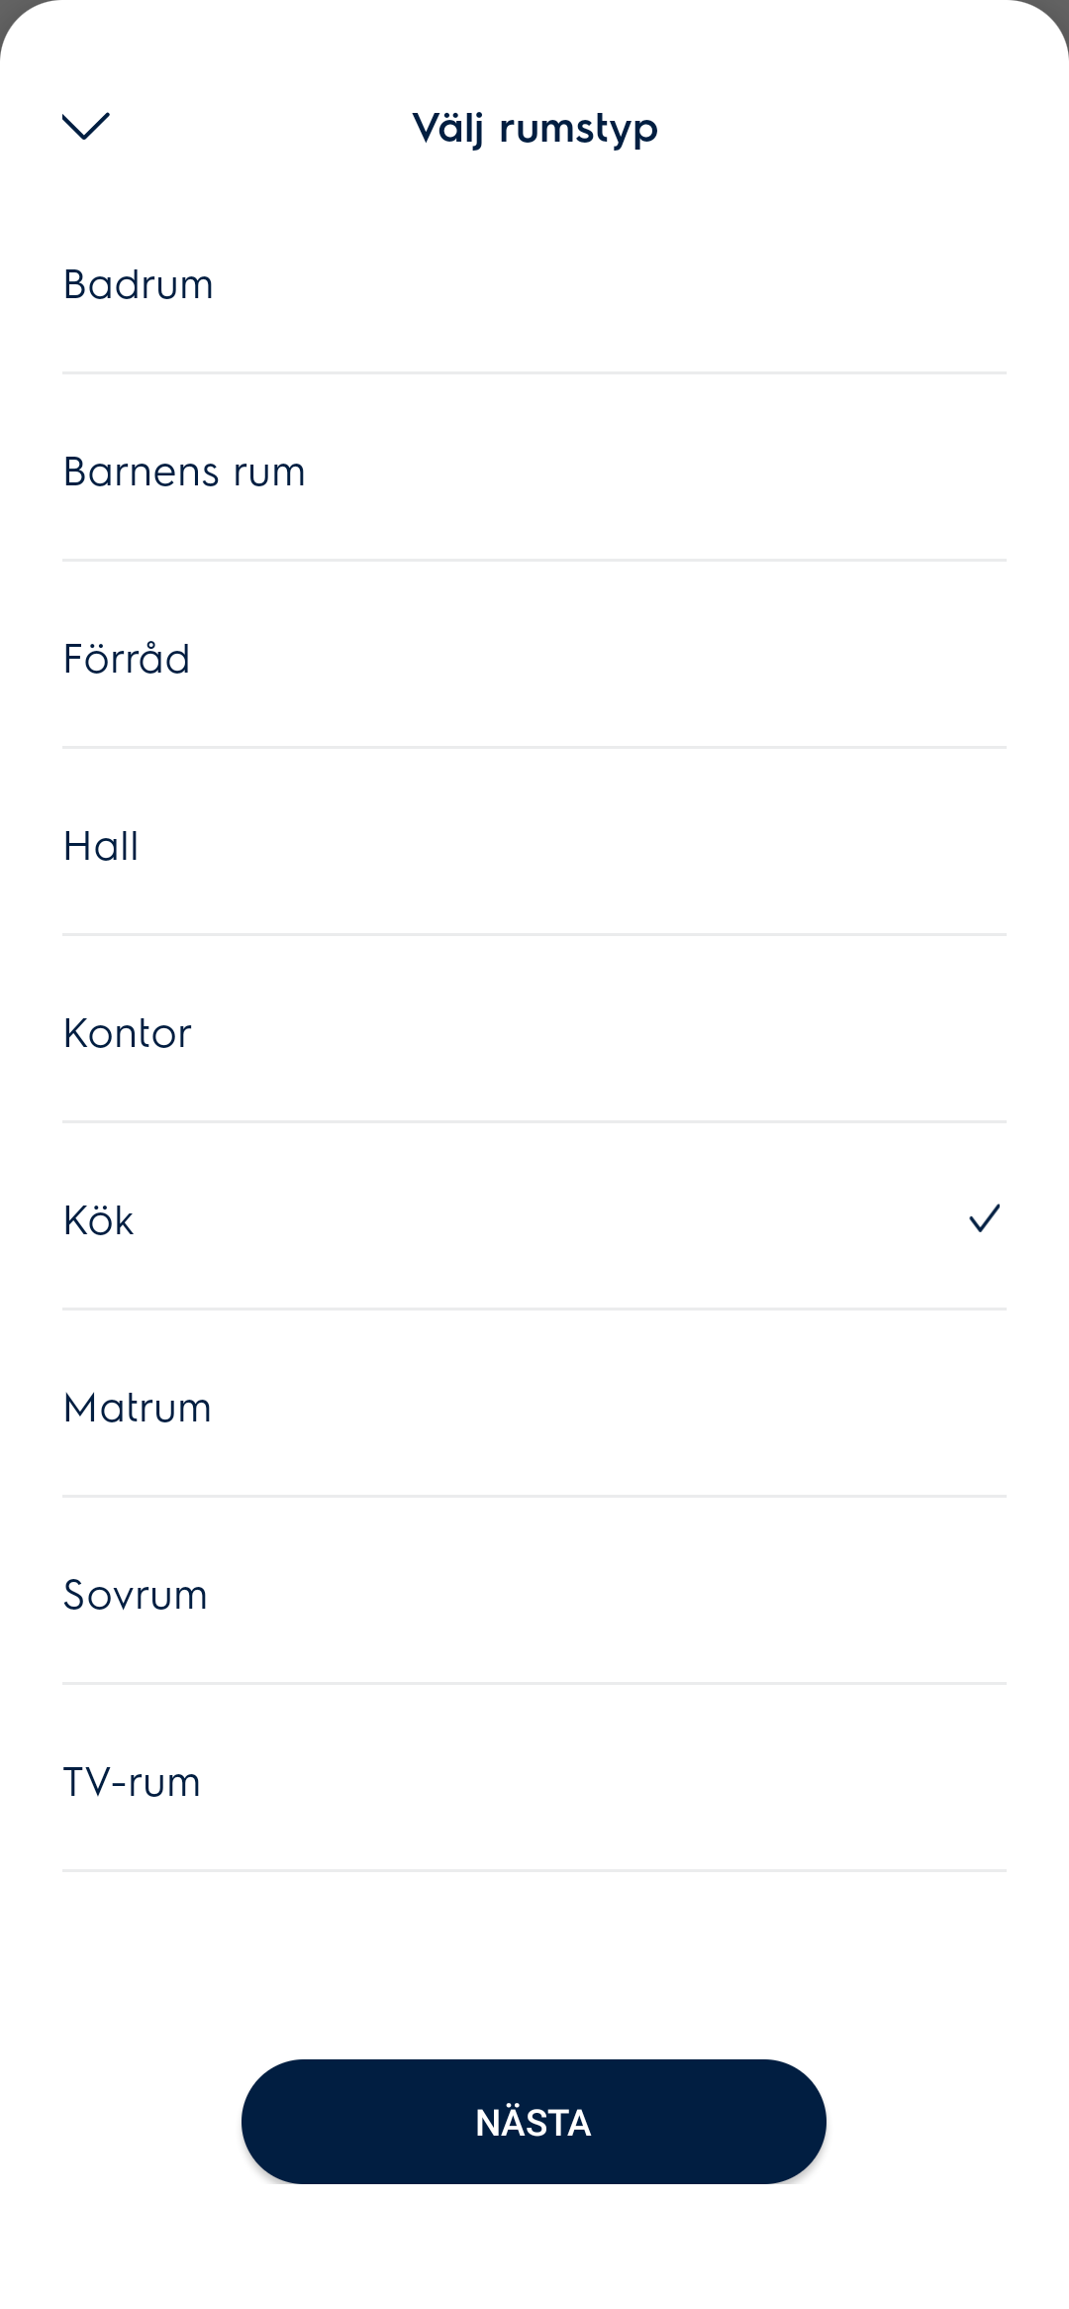1069x2309 pixels.
Task: Pick TV-rum at the list bottom
Action: pyautogui.click(x=132, y=1783)
